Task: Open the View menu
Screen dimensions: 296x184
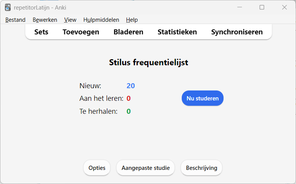Action: point(70,20)
